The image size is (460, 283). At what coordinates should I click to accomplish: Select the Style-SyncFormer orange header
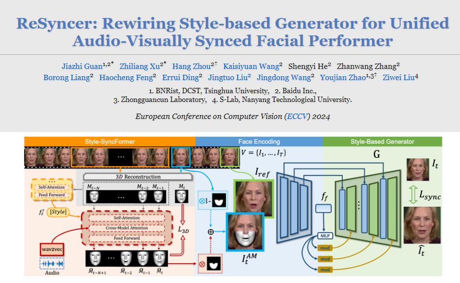point(110,142)
